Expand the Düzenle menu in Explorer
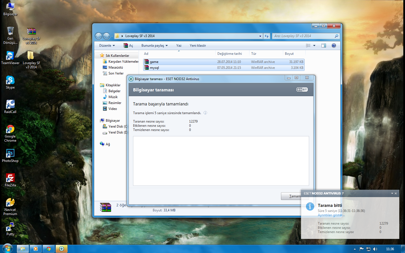The image size is (405, 253). (x=107, y=46)
